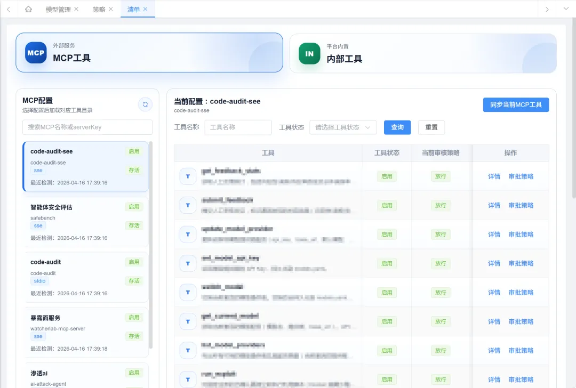This screenshot has height=388, width=576.
Task: Open 审批策略 for the second tool row
Action: (521, 206)
